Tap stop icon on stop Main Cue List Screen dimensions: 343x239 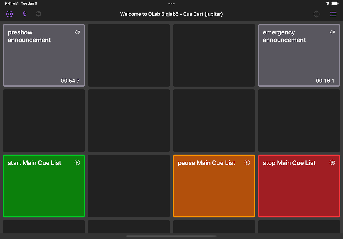click(332, 162)
